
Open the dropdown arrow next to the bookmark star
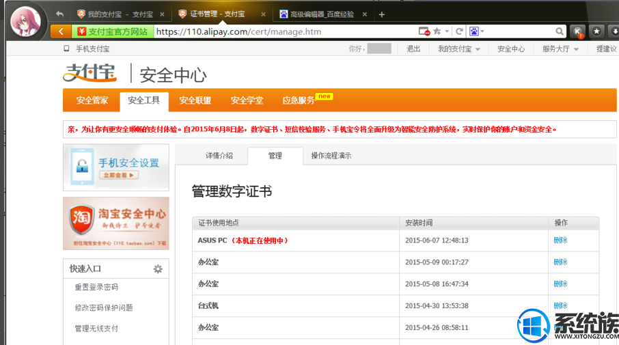[447, 31]
